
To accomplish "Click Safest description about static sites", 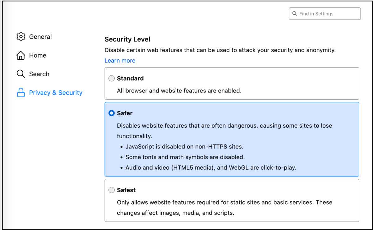I will [x=225, y=208].
